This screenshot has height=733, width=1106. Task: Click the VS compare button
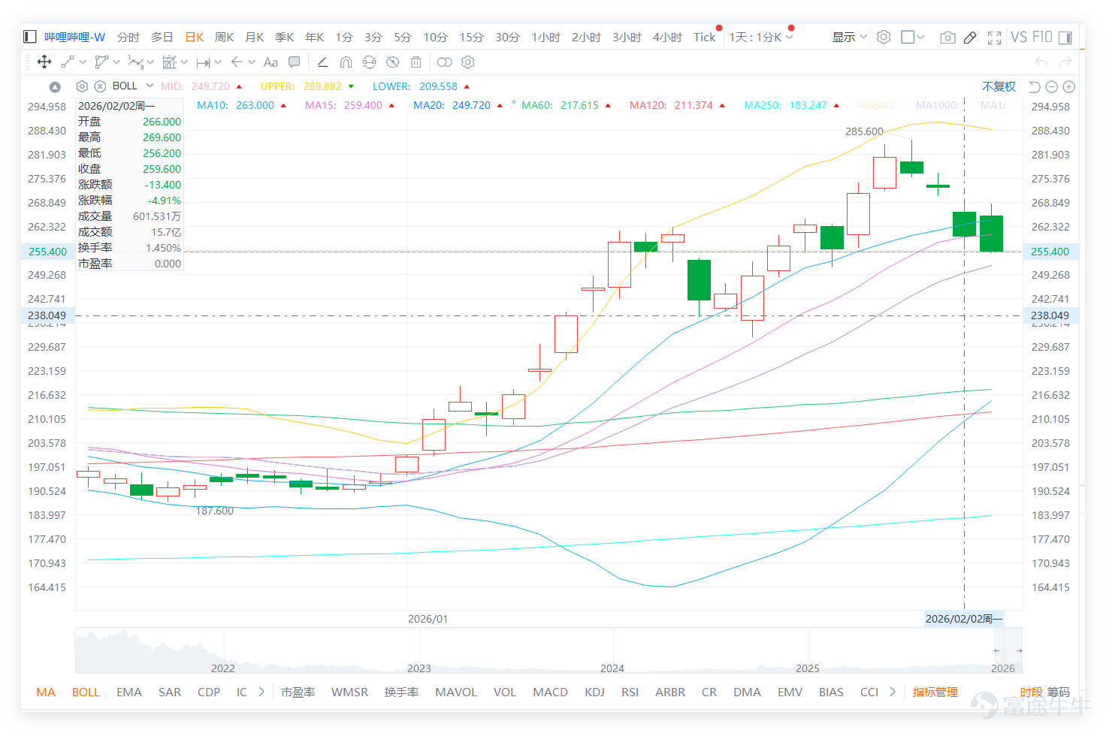1019,37
